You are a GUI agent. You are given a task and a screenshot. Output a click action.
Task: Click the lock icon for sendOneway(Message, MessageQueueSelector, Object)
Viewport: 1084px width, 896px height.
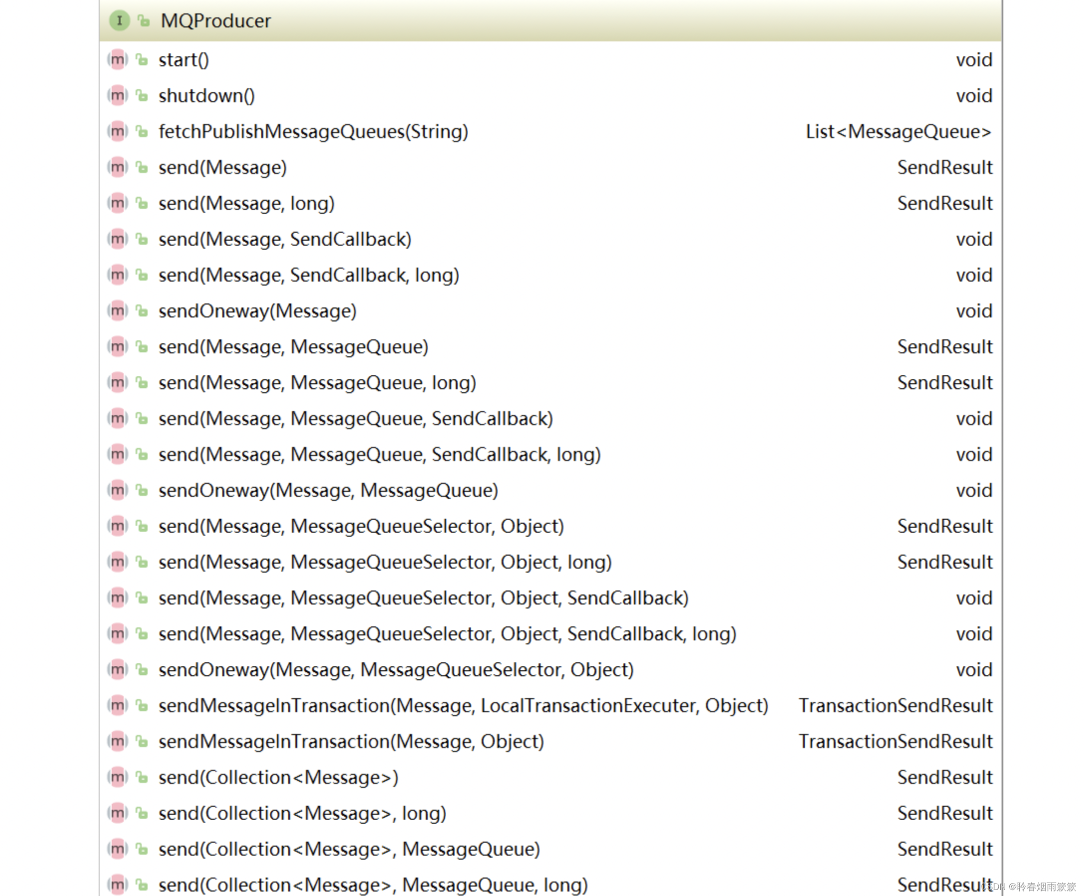(142, 669)
